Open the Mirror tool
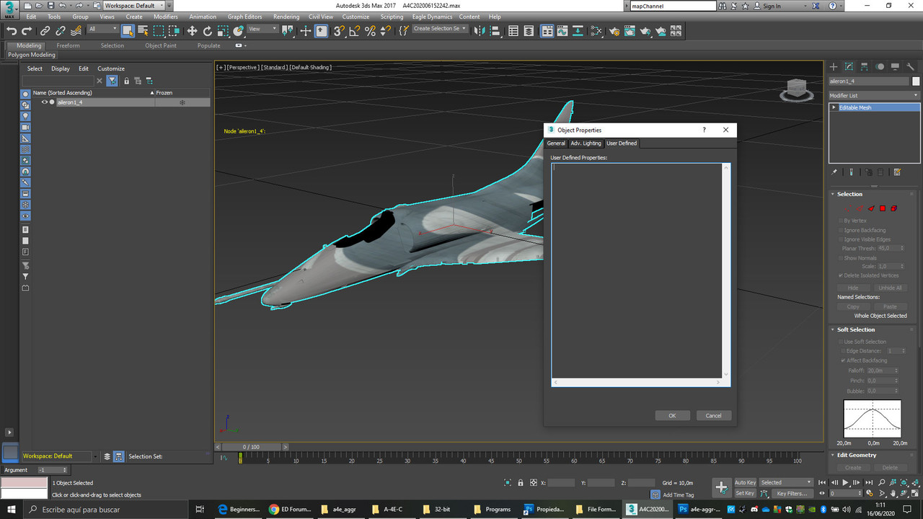This screenshot has height=519, width=923. pos(480,31)
